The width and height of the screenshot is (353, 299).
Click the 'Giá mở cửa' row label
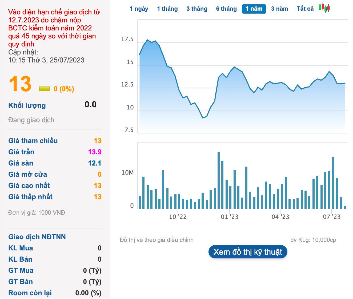pyautogui.click(x=28, y=174)
